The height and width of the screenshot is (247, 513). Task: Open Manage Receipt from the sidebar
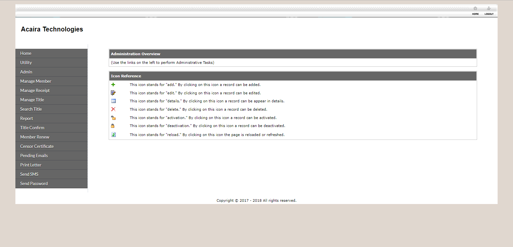pyautogui.click(x=35, y=90)
